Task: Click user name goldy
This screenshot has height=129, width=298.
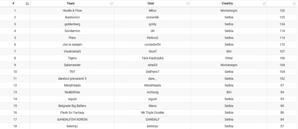Action: [152, 24]
